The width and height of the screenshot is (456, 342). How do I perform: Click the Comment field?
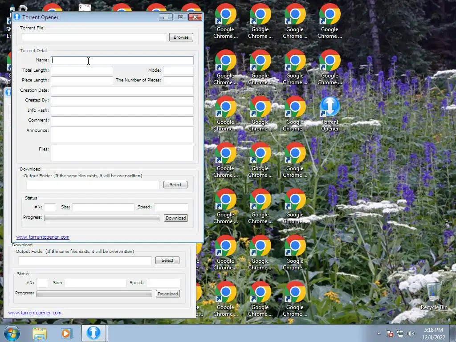[122, 120]
